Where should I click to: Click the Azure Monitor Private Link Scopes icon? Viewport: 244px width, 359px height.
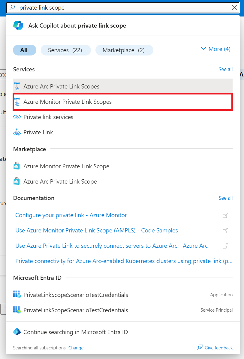[17, 102]
